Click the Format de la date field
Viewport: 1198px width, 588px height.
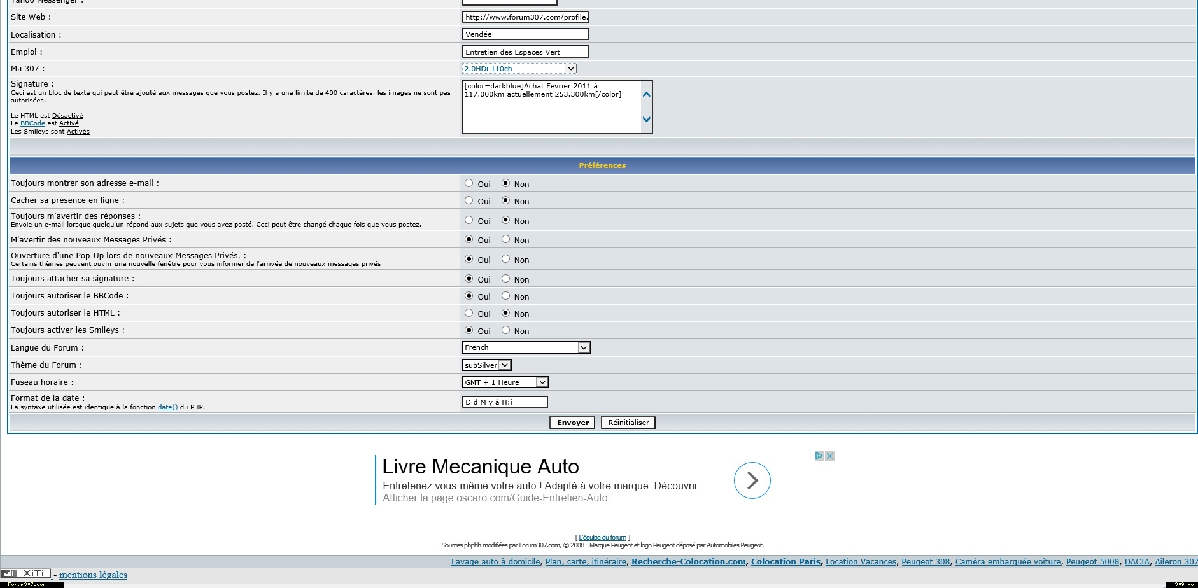tap(504, 402)
